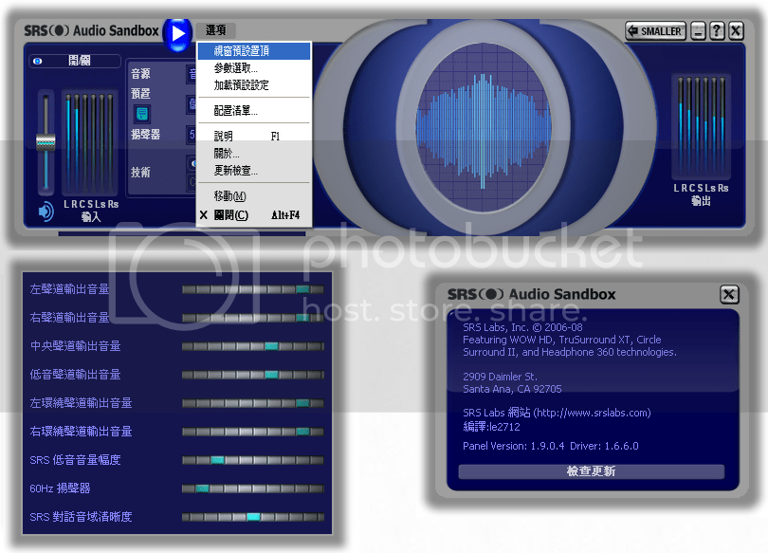Click the 輸入 label under the input meters
Viewport: 768px width, 553px height.
[x=91, y=216]
